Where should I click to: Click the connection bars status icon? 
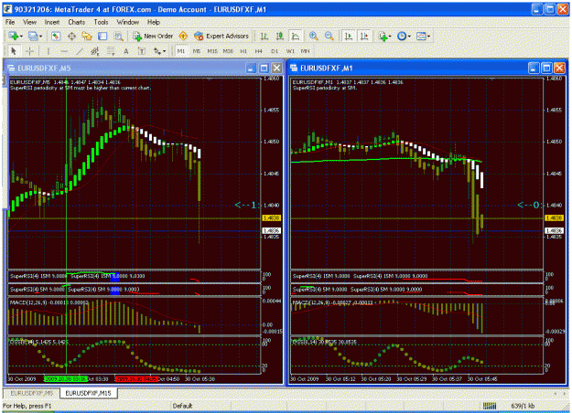(x=490, y=406)
